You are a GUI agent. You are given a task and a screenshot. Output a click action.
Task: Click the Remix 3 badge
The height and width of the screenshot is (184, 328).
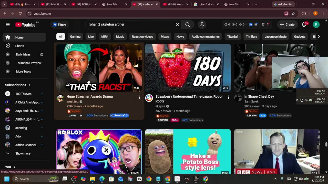[119, 116]
